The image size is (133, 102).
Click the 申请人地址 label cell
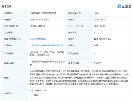(15, 63)
